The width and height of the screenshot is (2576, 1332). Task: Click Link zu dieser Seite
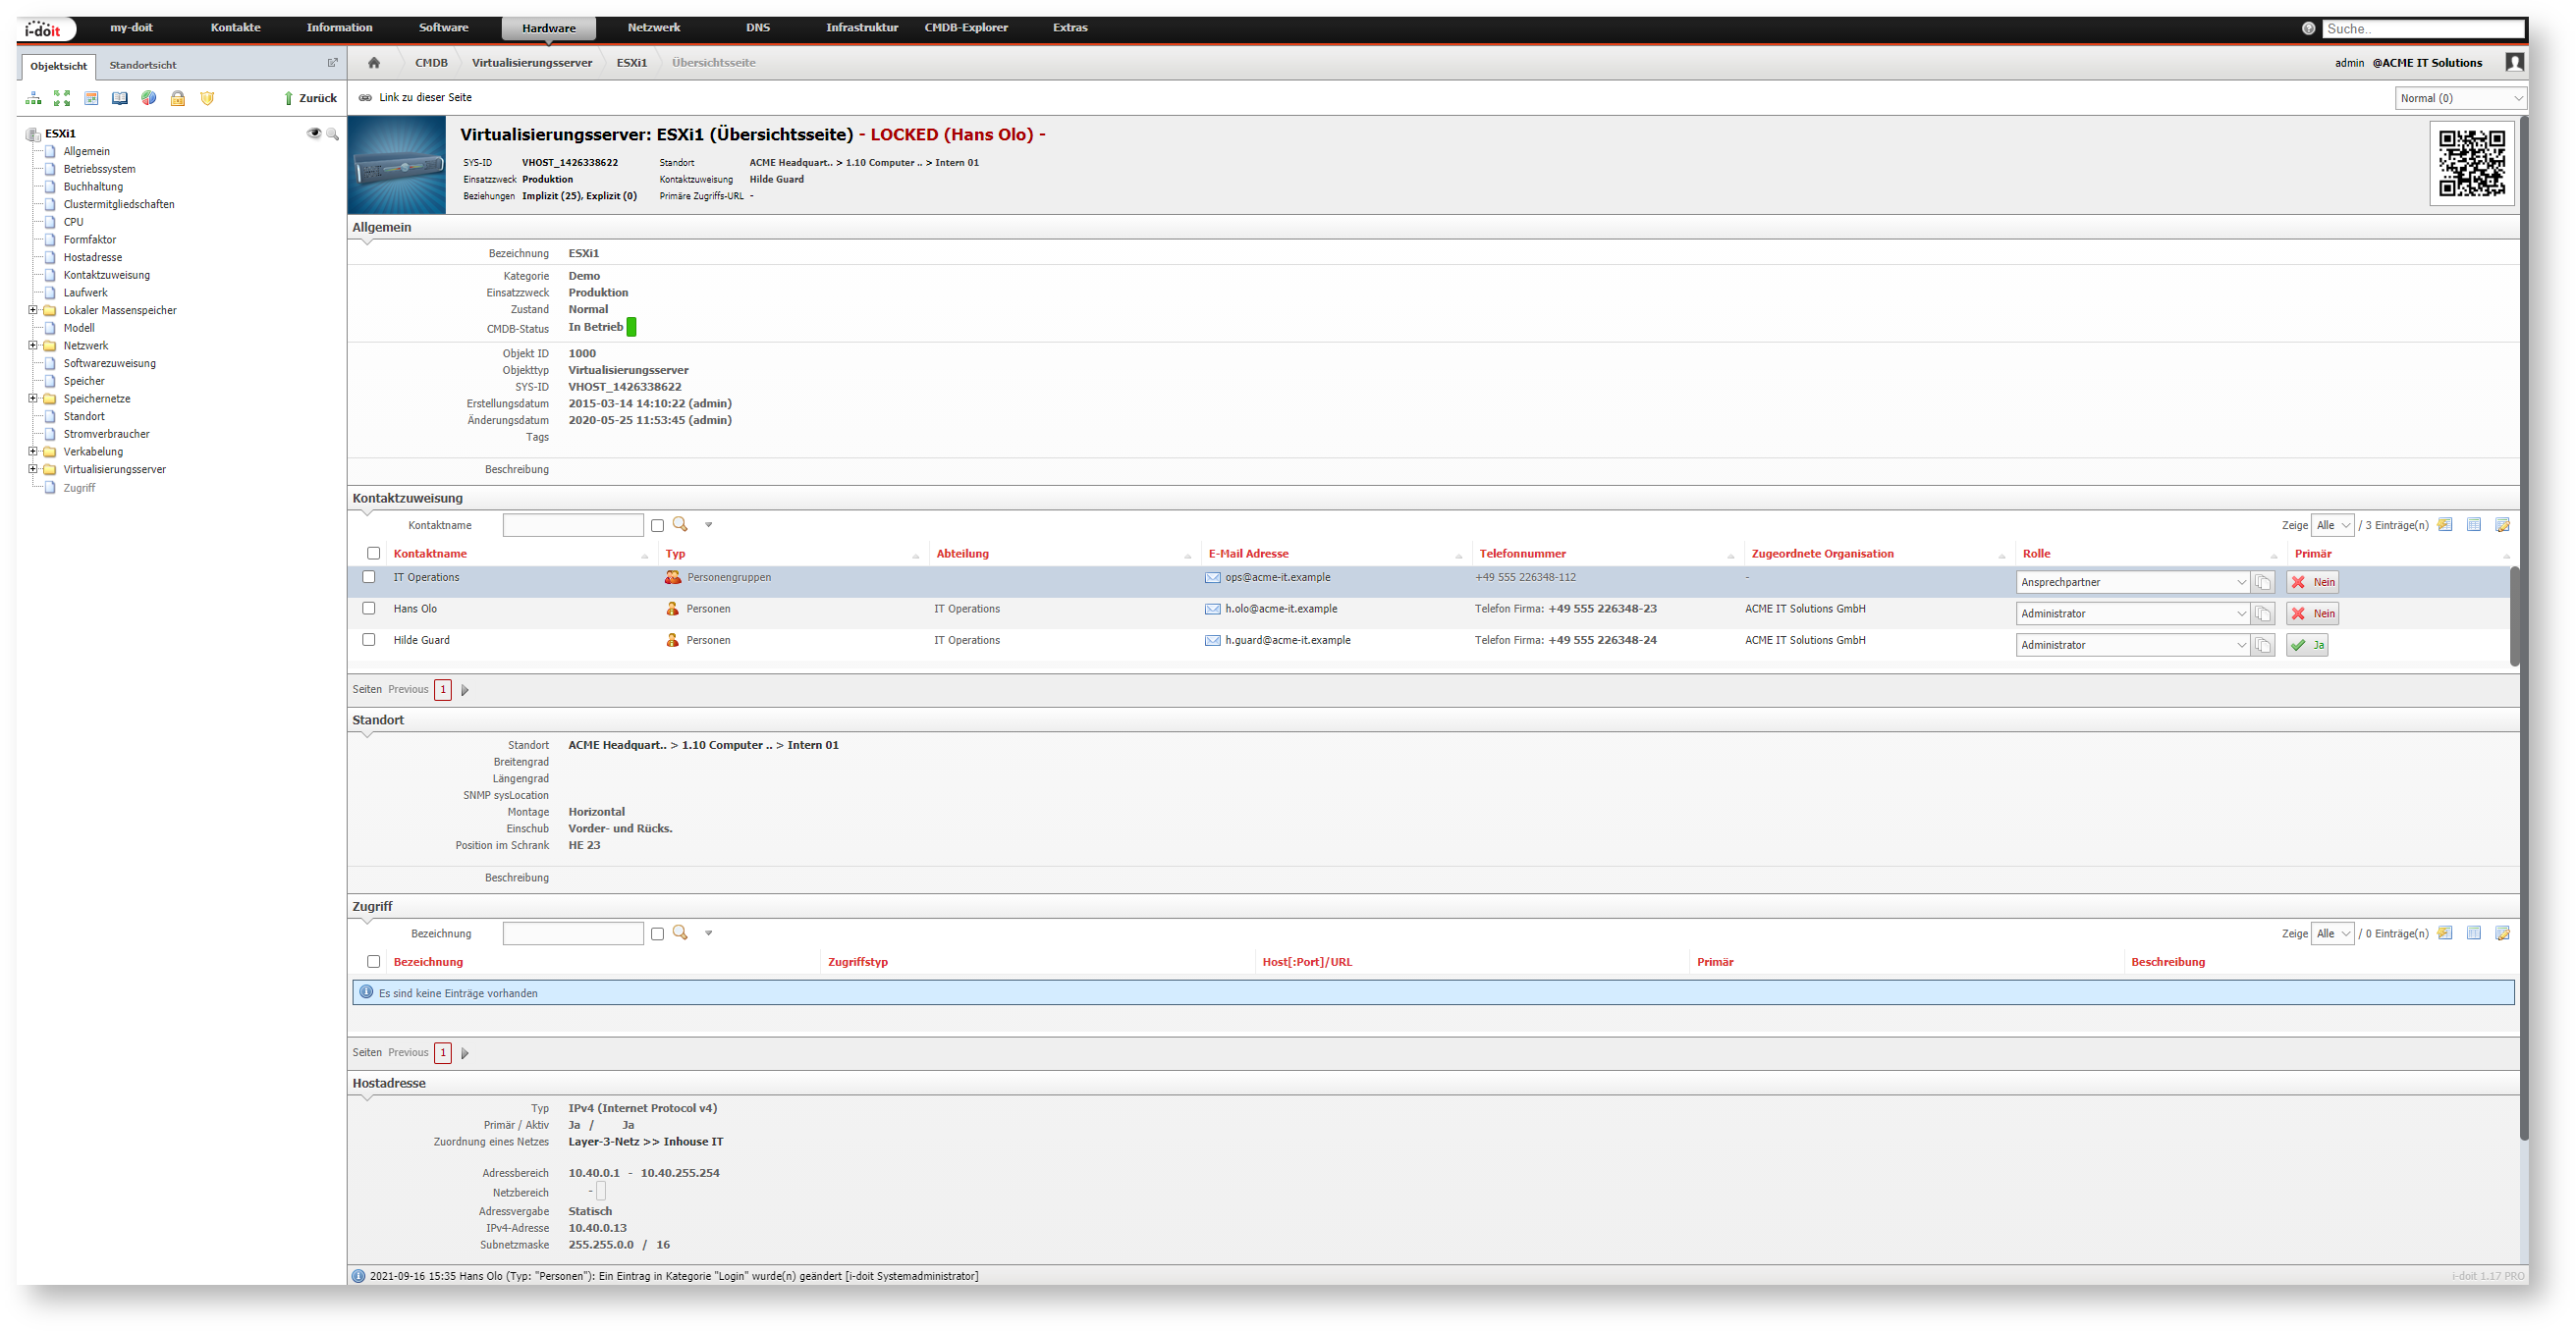click(x=425, y=98)
